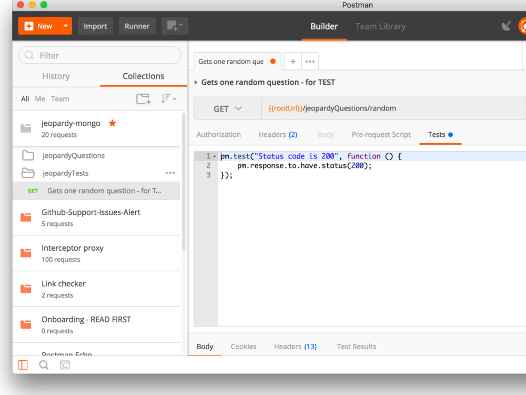526x395 pixels.
Task: Click the filter magnifier icon
Action: point(29,55)
